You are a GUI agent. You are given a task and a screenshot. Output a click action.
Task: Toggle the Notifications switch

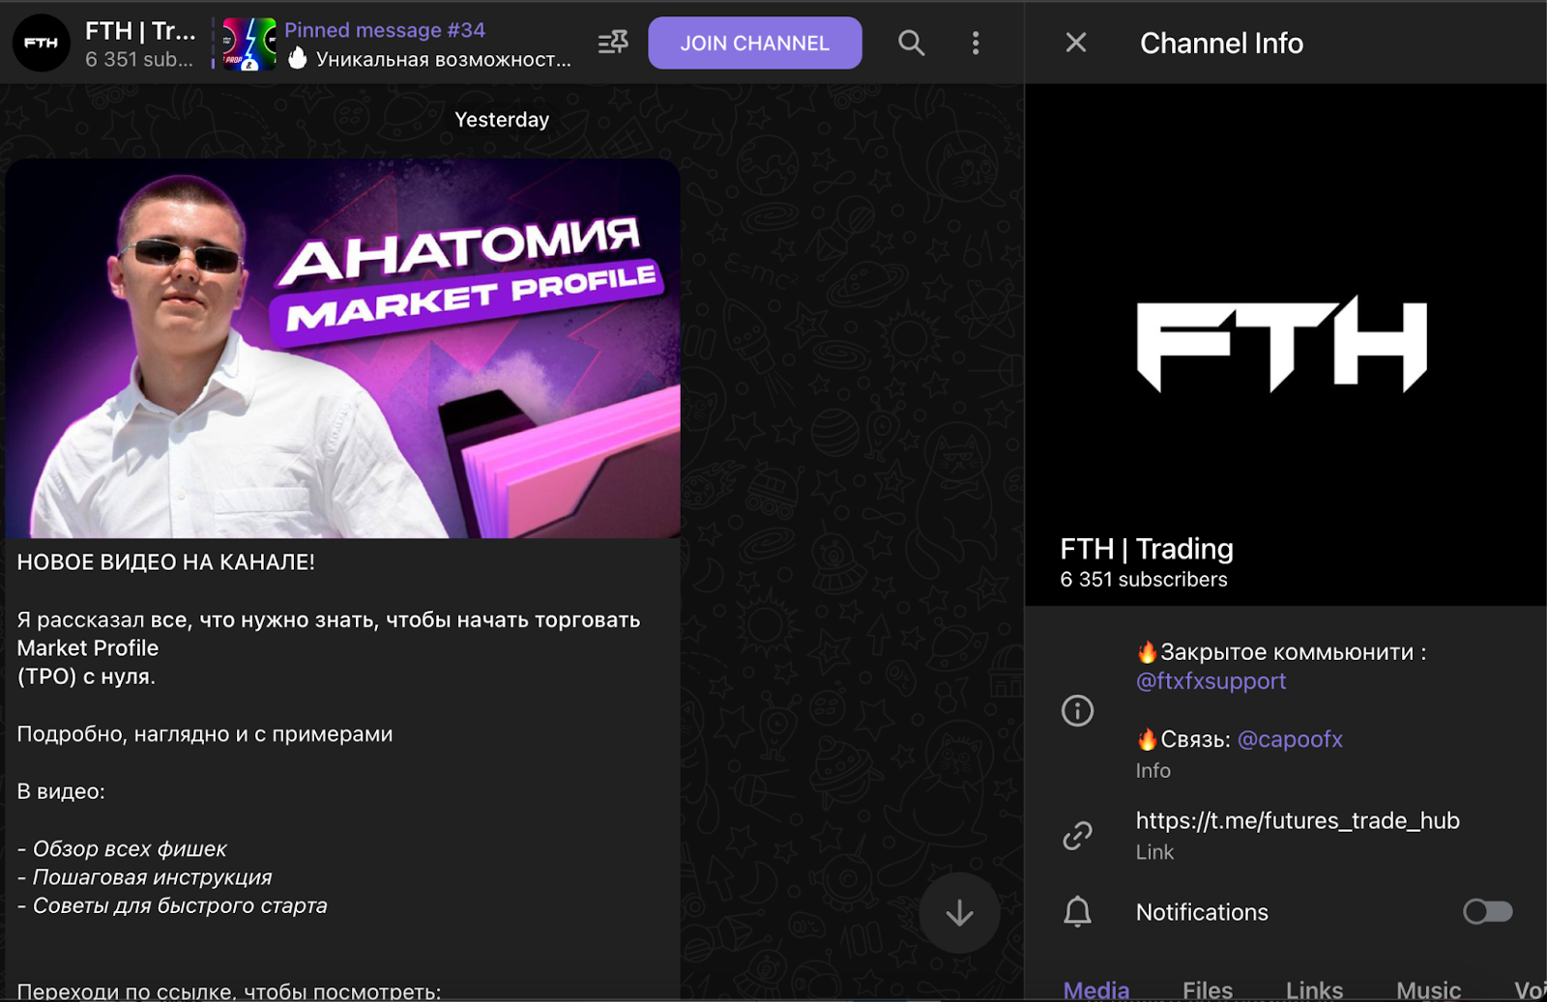pos(1487,911)
